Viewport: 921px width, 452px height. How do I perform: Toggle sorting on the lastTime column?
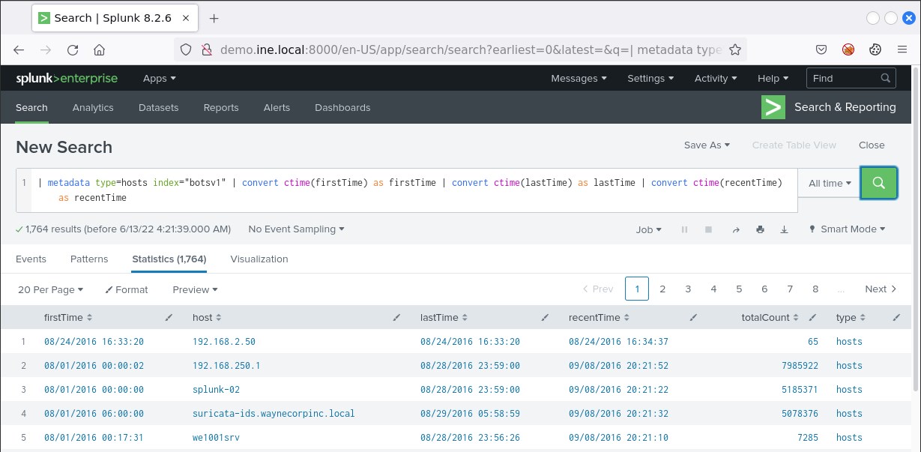[444, 318]
